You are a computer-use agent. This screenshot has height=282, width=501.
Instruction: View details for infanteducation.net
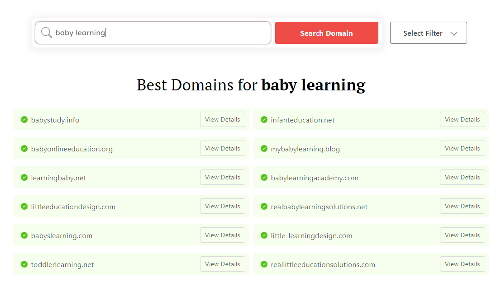[x=462, y=120]
